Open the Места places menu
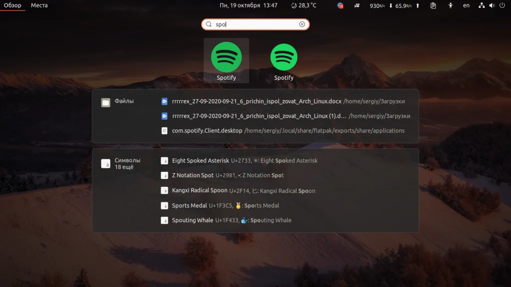Viewport: 511px width, 287px height. (x=39, y=5)
